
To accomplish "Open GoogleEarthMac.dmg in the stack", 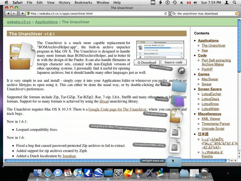I will click(174, 146).
